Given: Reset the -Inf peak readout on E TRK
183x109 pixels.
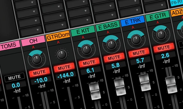Looking at the screenshot, I should pyautogui.click(x=141, y=66).
